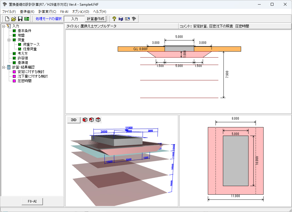
Task: Click the card-shaped icon in toolbar
Action: [127, 19]
